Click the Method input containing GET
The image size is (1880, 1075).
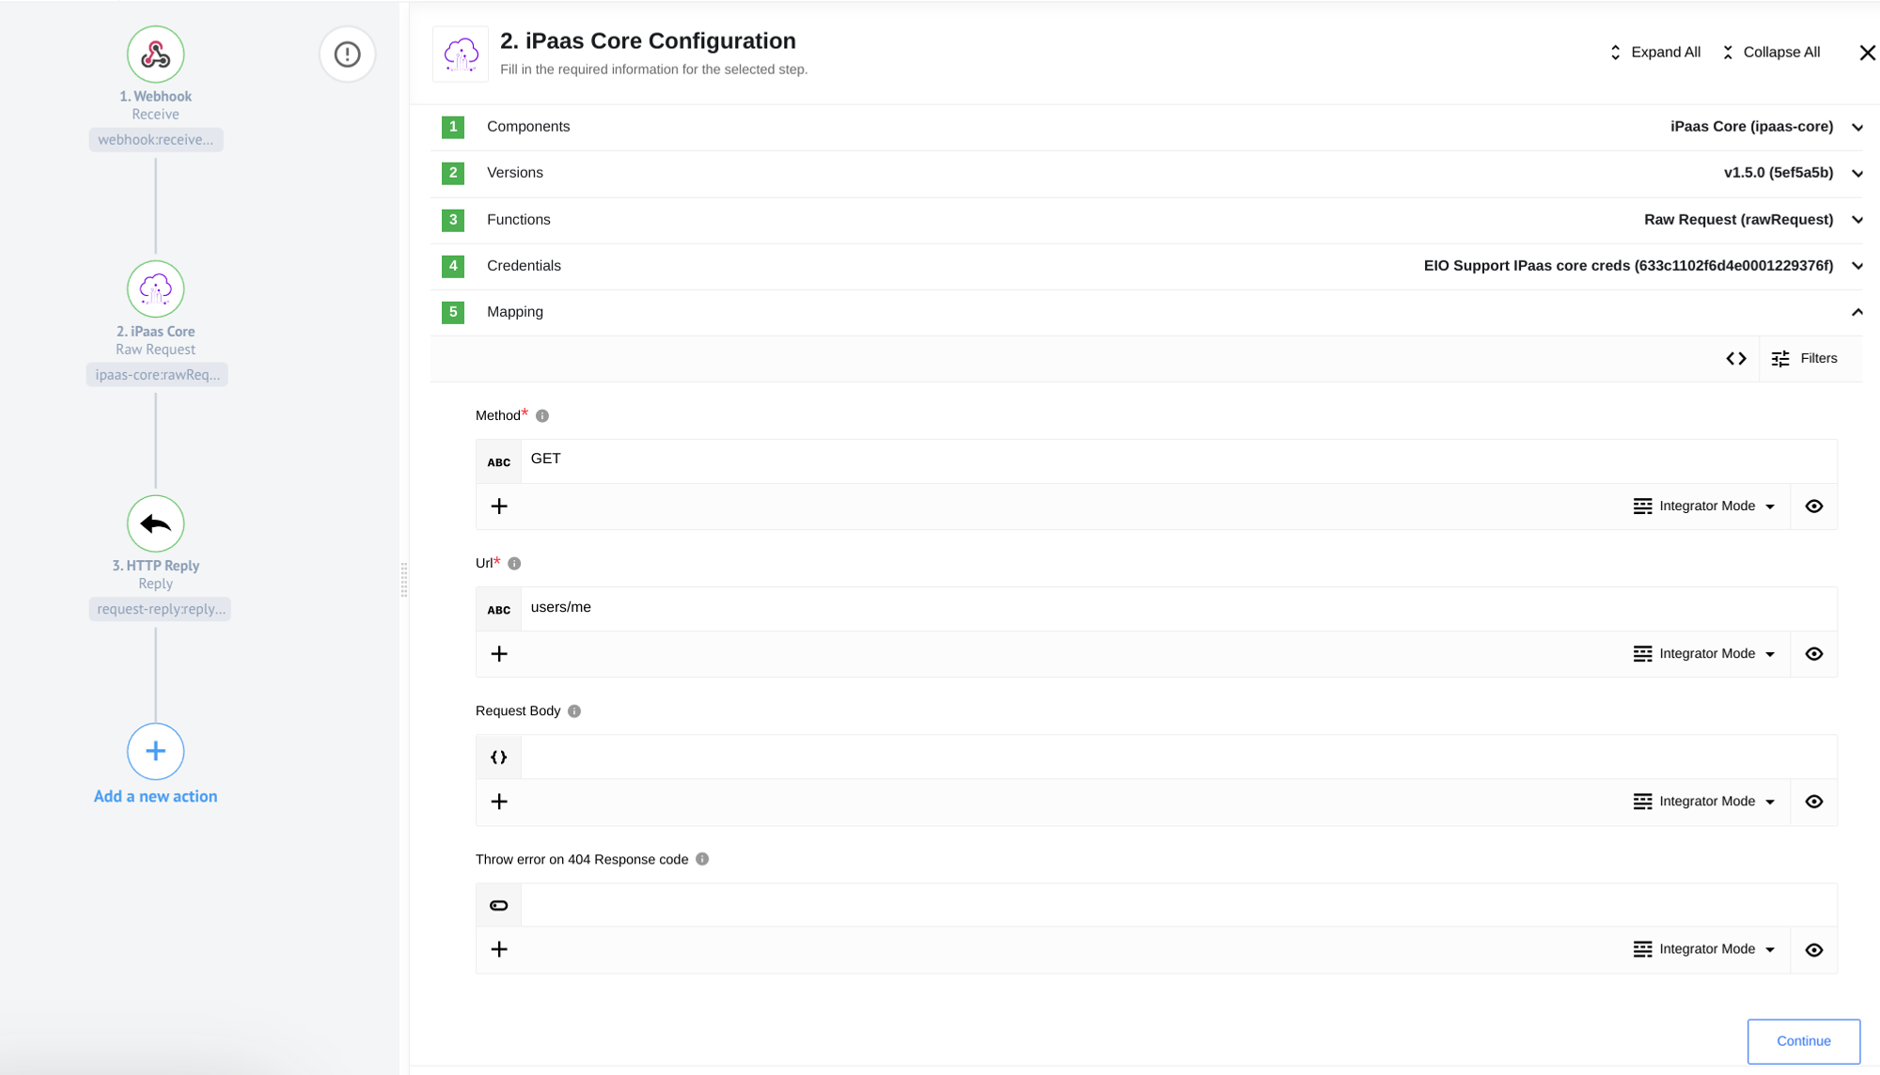[1179, 460]
